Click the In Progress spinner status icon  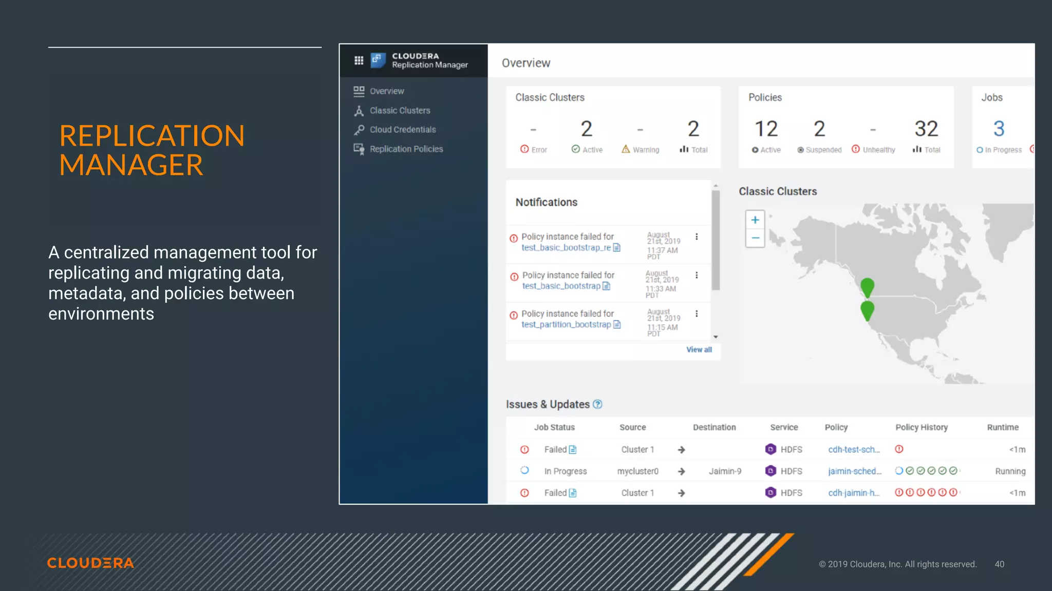tap(524, 470)
